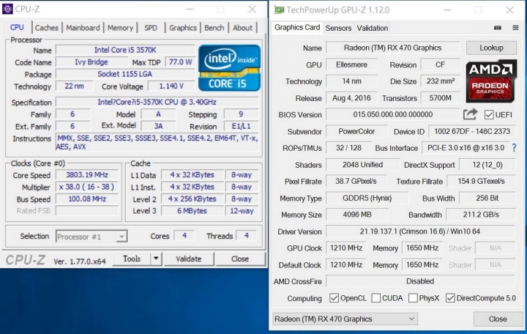Click the processor name Intel Core i5 3570K
The height and width of the screenshot is (334, 527).
click(125, 50)
